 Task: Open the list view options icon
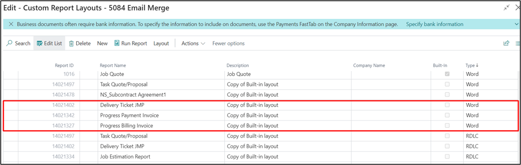coord(518,43)
